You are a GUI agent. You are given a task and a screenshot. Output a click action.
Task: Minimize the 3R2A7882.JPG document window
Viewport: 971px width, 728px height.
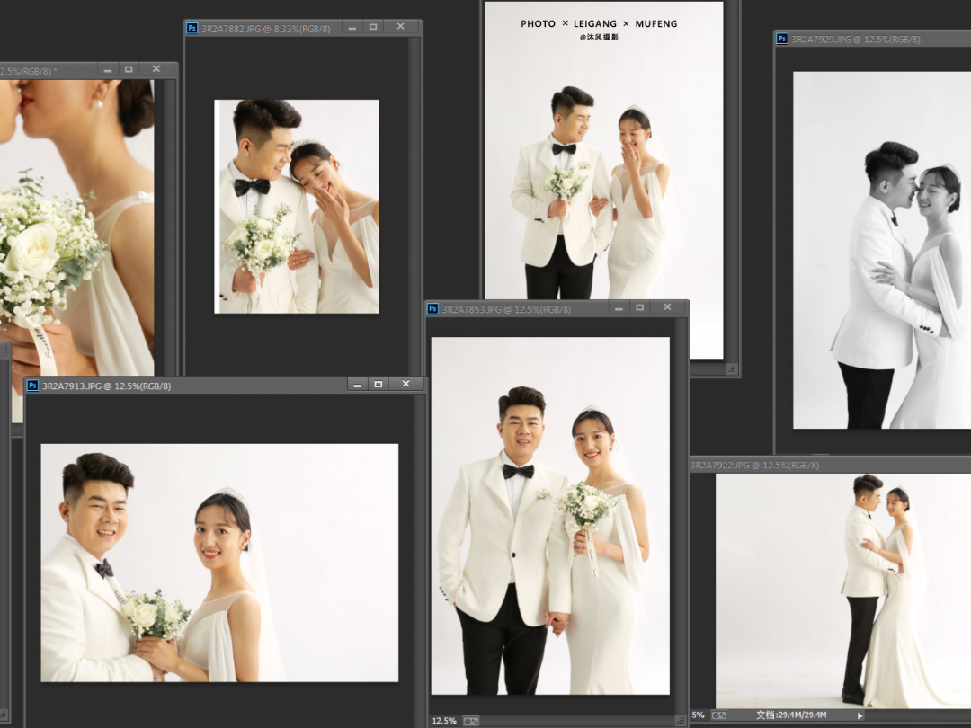tap(352, 27)
